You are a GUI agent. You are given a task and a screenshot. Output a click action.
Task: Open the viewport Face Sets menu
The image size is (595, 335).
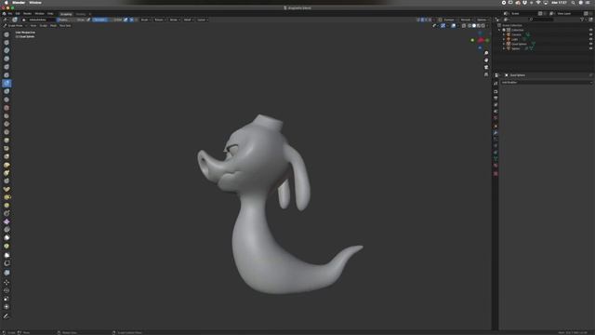[x=65, y=25]
